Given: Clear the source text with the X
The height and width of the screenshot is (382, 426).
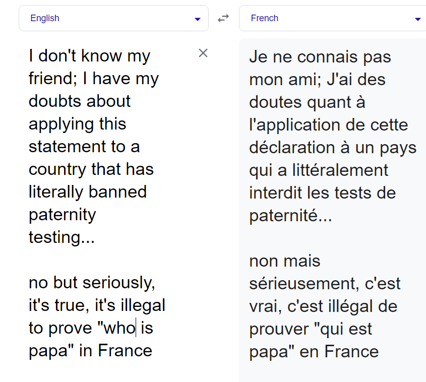Looking at the screenshot, I should pyautogui.click(x=203, y=53).
